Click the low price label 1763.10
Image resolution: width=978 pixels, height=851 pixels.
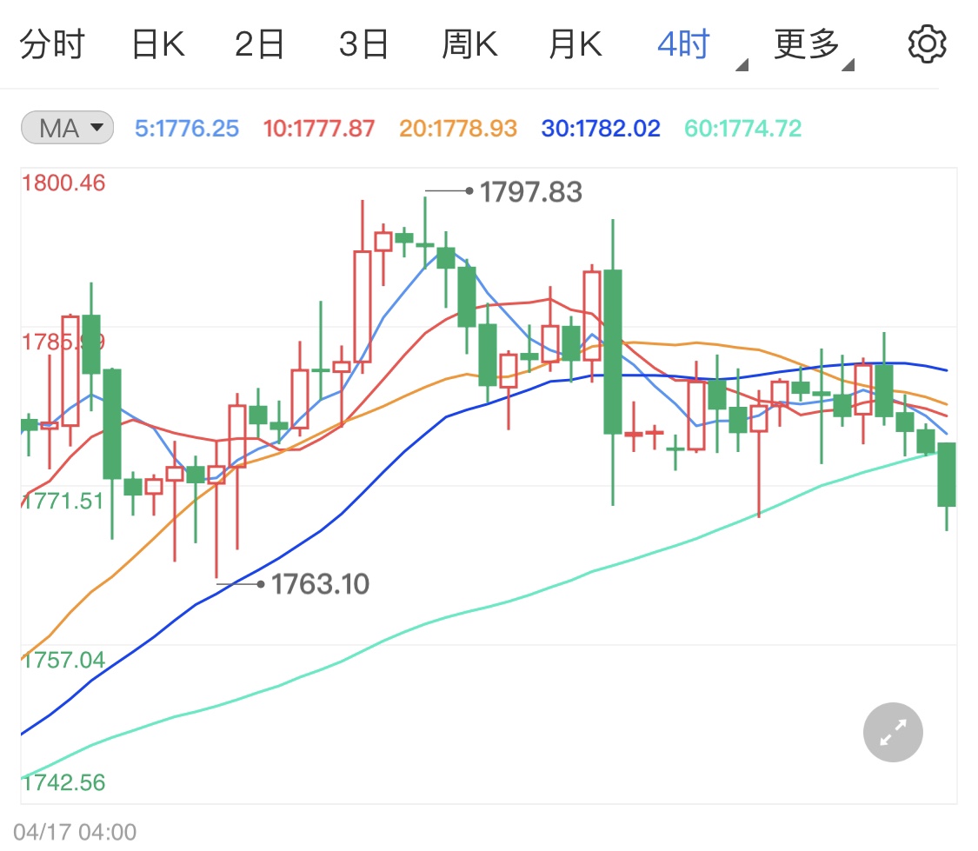click(x=320, y=584)
